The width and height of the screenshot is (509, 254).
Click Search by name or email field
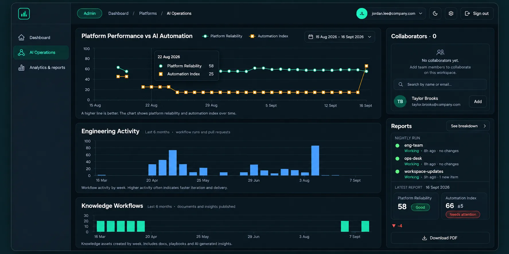point(440,84)
